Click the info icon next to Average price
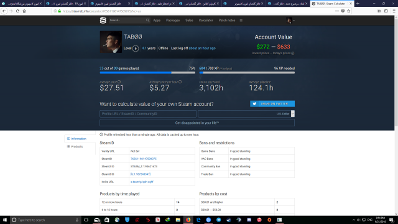 pyautogui.click(x=119, y=82)
